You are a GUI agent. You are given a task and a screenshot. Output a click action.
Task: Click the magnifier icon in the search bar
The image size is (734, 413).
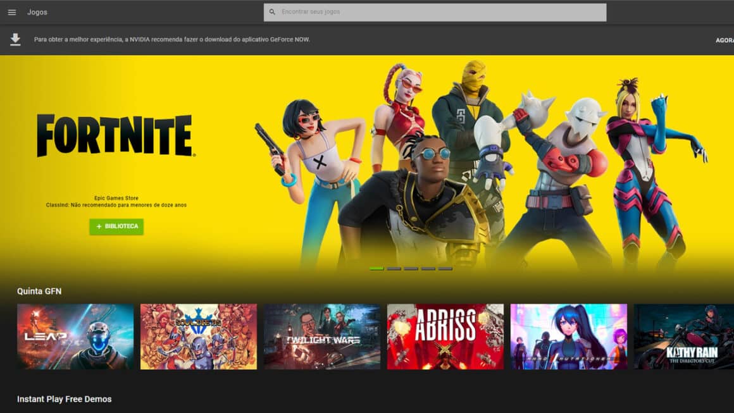[x=272, y=11]
